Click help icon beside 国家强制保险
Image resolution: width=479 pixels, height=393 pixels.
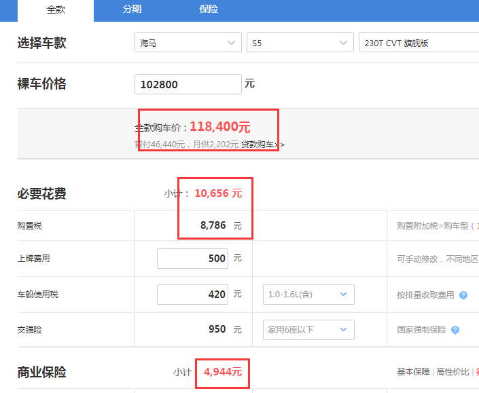coord(455,330)
